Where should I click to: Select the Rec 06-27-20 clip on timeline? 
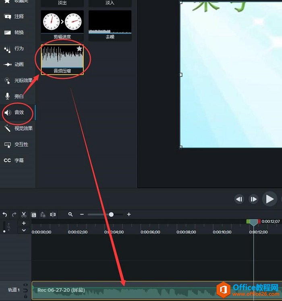coord(121,291)
